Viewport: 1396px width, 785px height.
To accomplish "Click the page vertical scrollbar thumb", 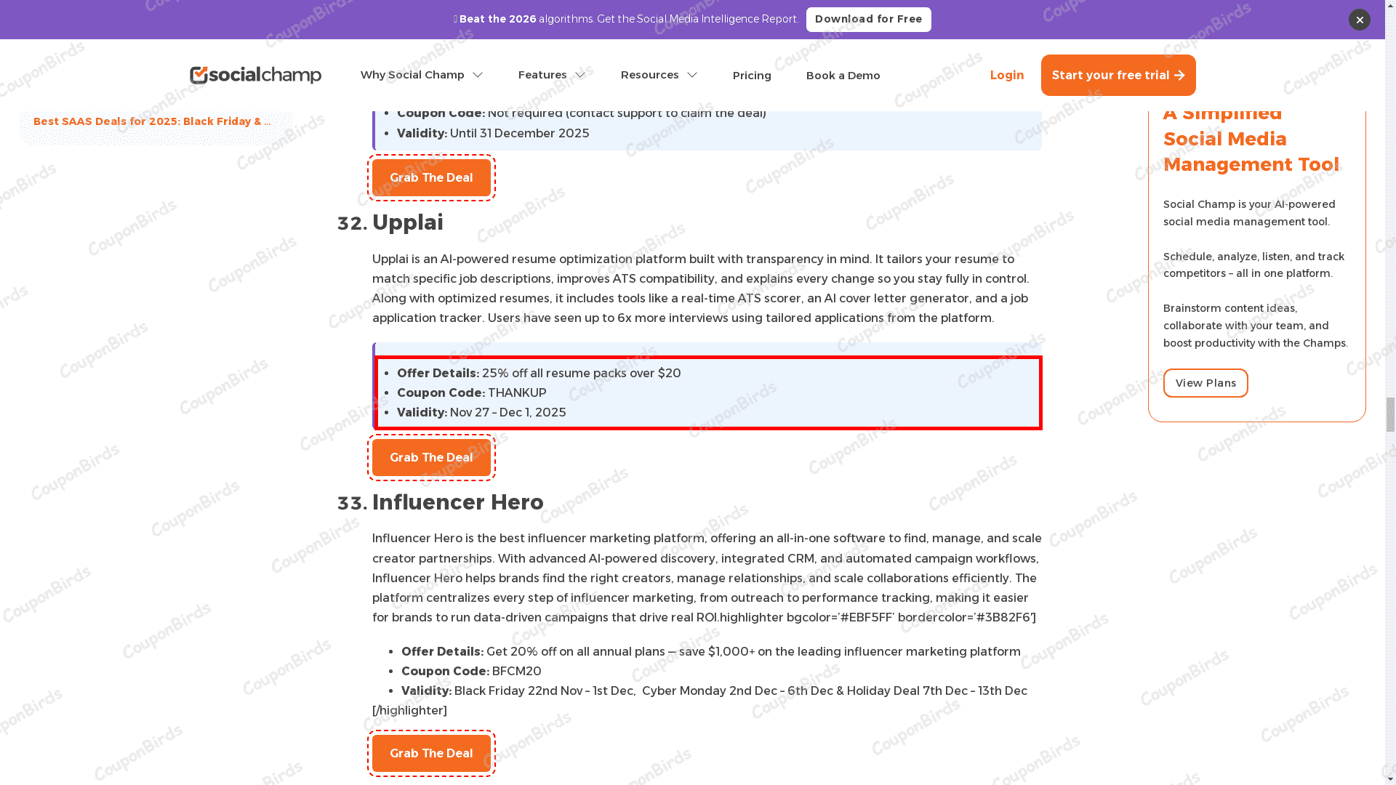I will [1390, 414].
